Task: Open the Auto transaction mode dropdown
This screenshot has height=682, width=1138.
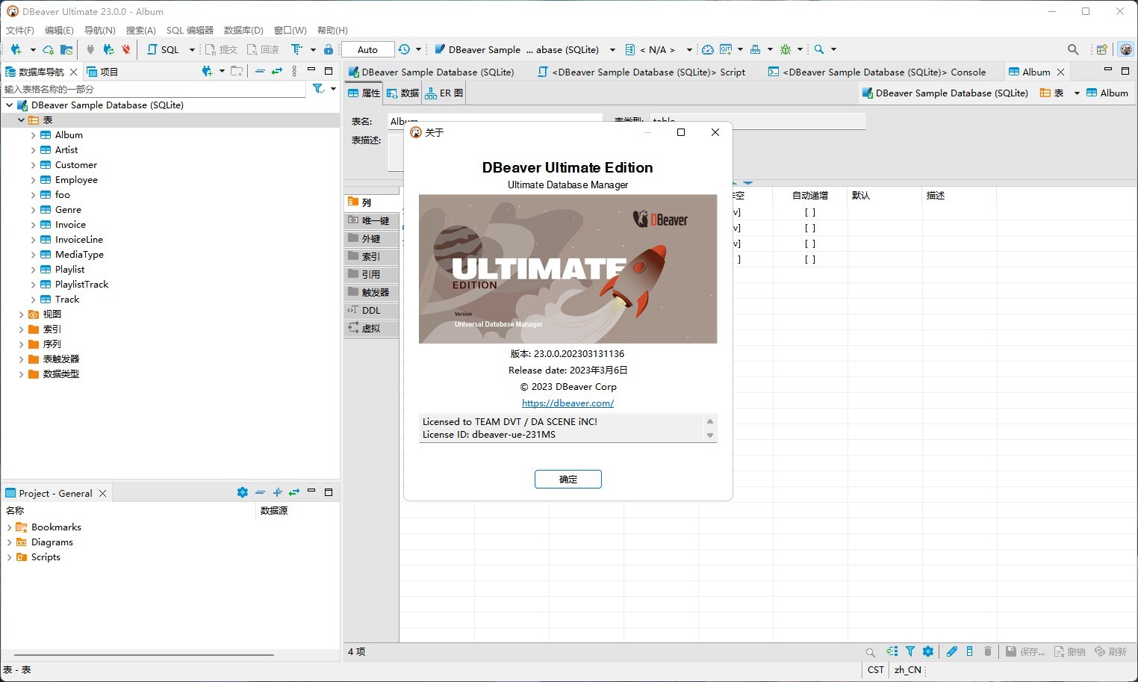Action: tap(367, 49)
